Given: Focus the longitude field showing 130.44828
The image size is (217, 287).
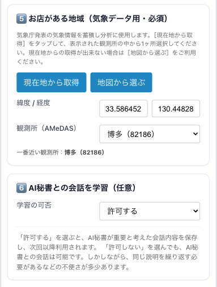Looking at the screenshot, I should tap(176, 109).
